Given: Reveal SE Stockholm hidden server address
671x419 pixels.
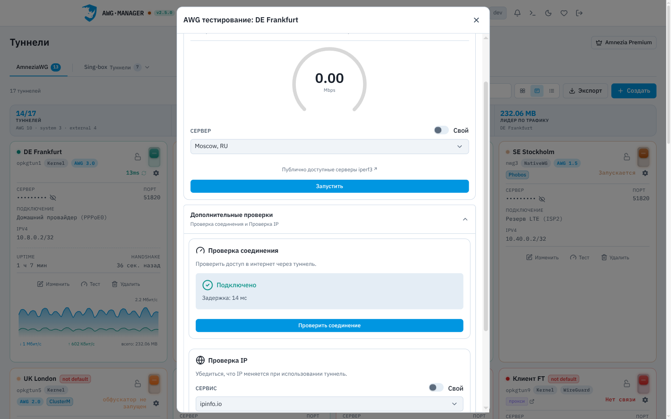Looking at the screenshot, I should tap(542, 199).
